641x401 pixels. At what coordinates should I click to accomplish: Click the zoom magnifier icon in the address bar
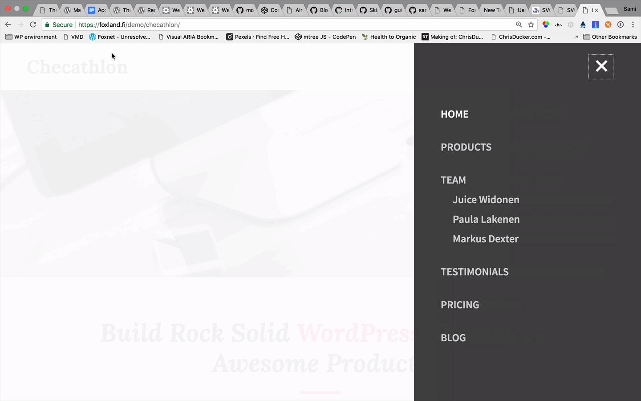coord(519,25)
